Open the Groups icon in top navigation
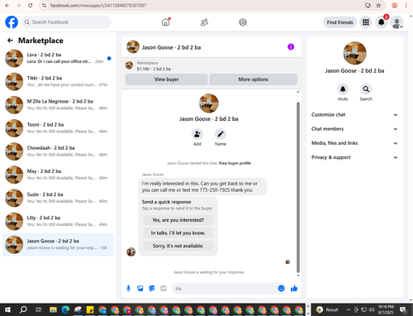 pos(243,22)
